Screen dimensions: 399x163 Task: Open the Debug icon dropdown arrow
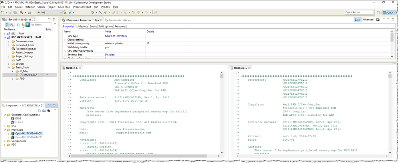point(96,12)
